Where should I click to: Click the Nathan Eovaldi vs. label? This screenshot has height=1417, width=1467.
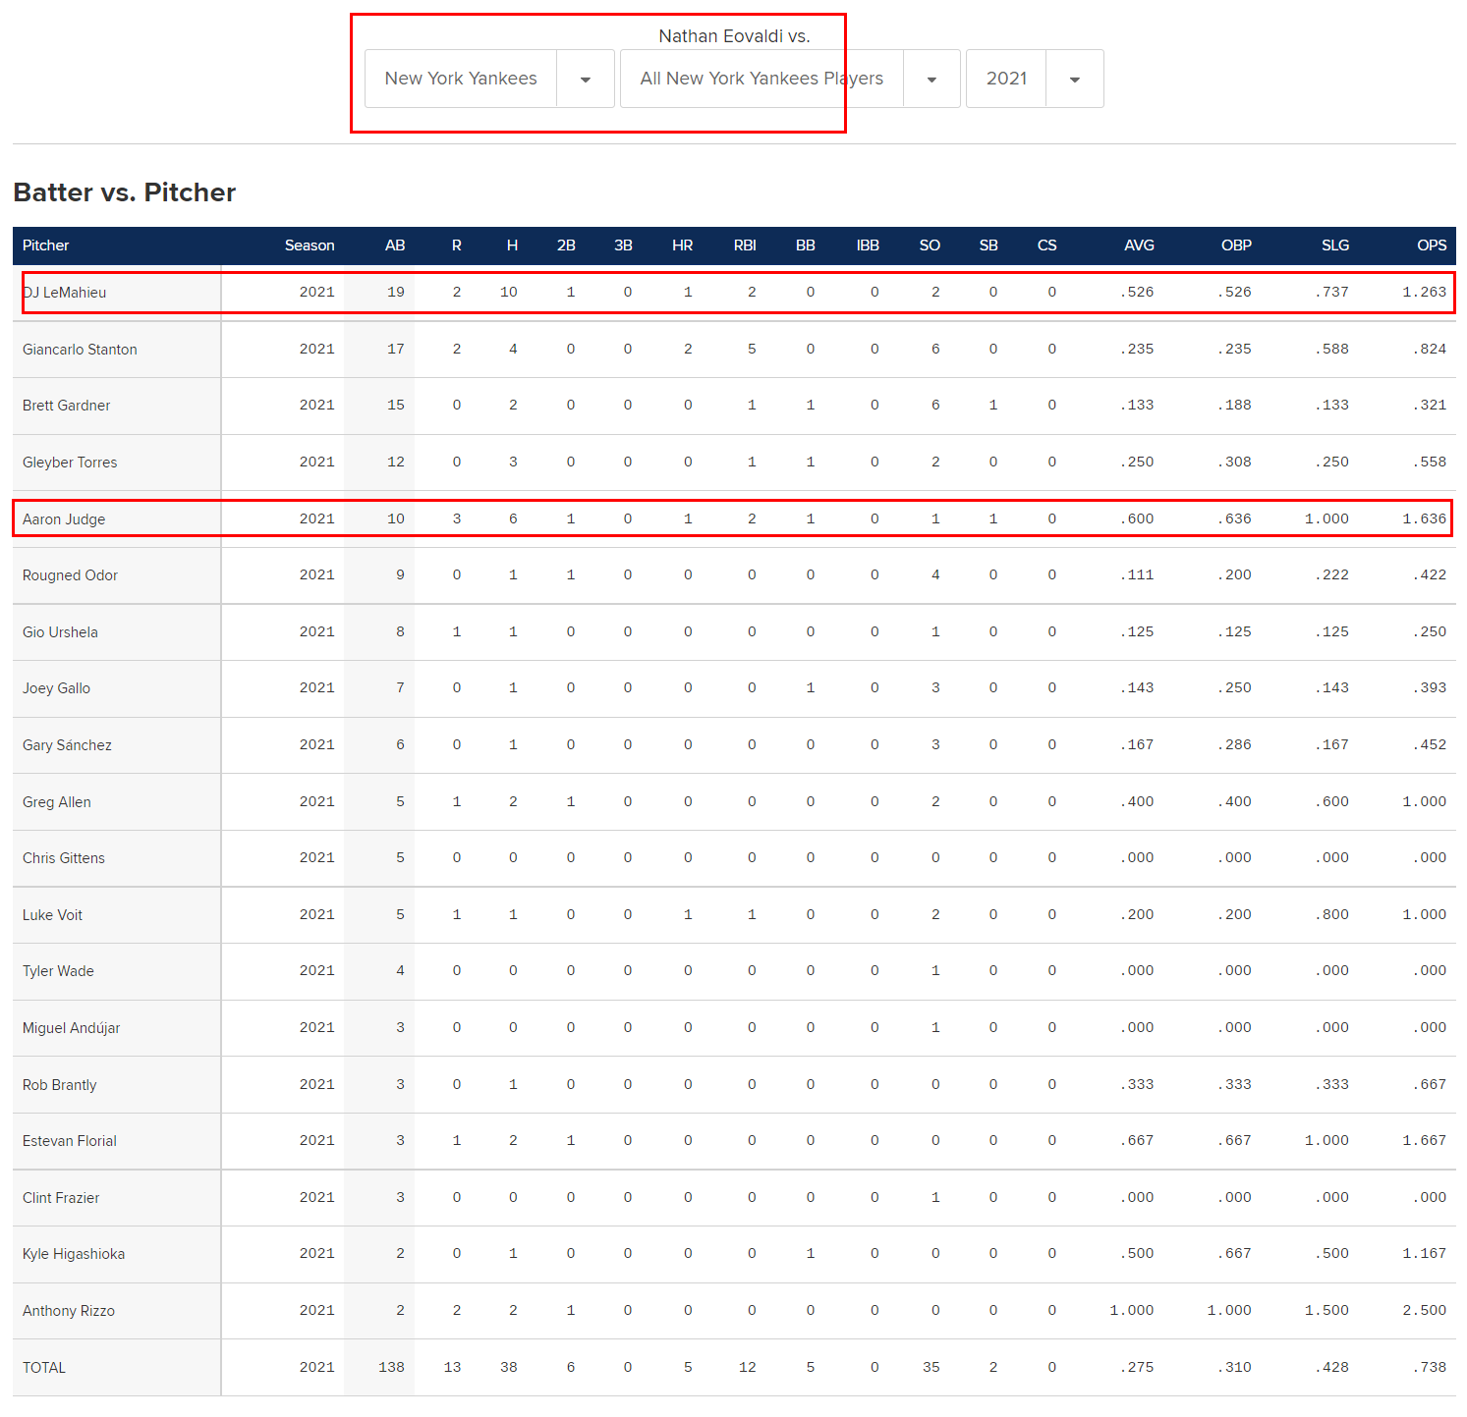[x=734, y=36]
